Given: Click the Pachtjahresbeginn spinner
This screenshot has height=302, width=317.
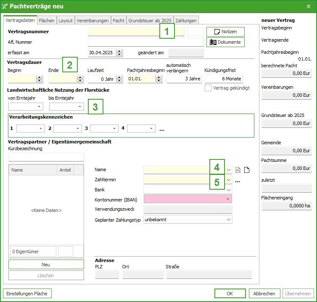Looking at the screenshot, I should 159,79.
